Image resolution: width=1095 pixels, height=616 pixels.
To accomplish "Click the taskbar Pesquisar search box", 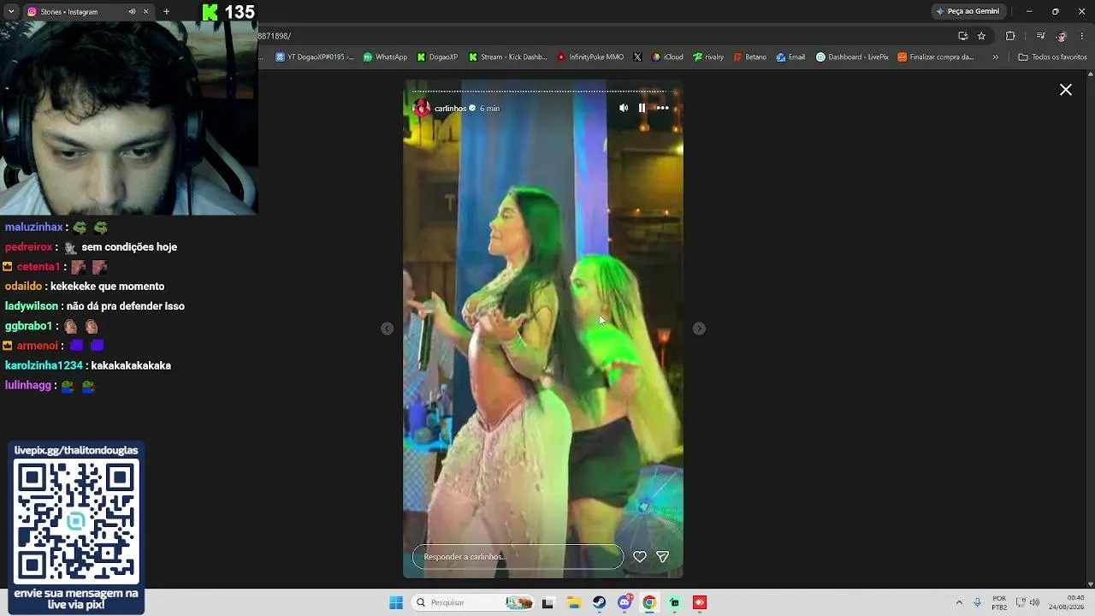I will point(473,602).
